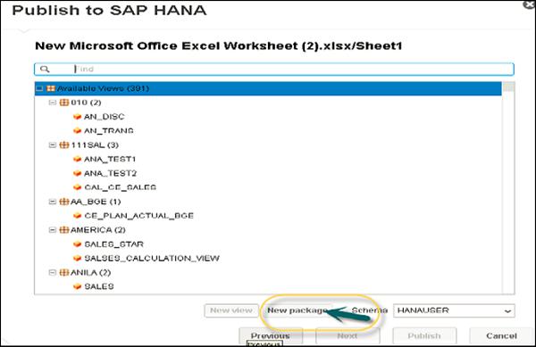Select the ANA_TEST1 view icon
Screen dimensions: 536x347
tap(77, 160)
